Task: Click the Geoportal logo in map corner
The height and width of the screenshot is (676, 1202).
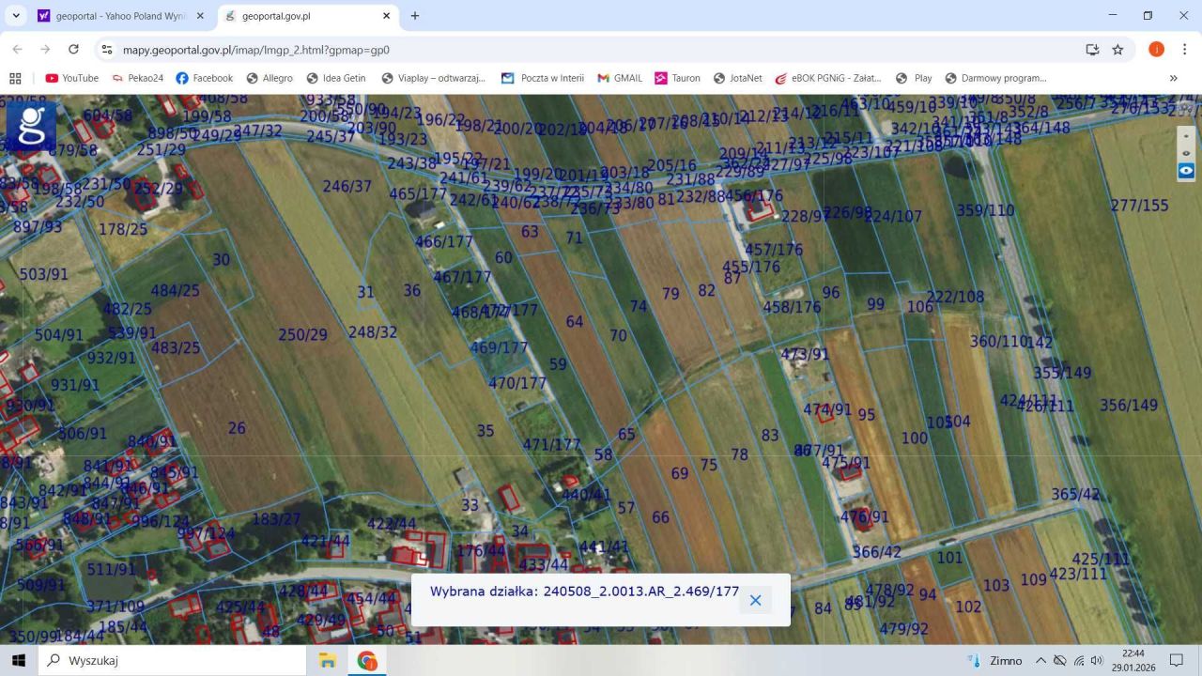Action: 31,126
